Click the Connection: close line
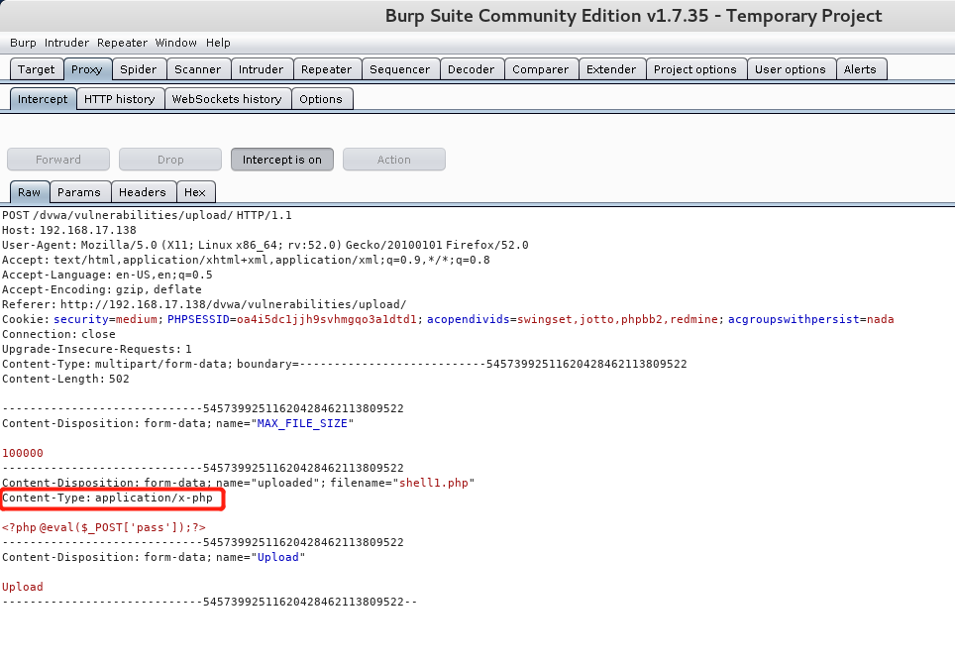 point(58,335)
